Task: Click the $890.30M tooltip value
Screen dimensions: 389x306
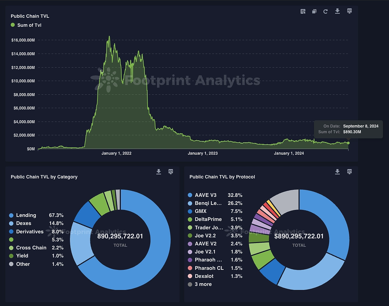Action: (352, 132)
